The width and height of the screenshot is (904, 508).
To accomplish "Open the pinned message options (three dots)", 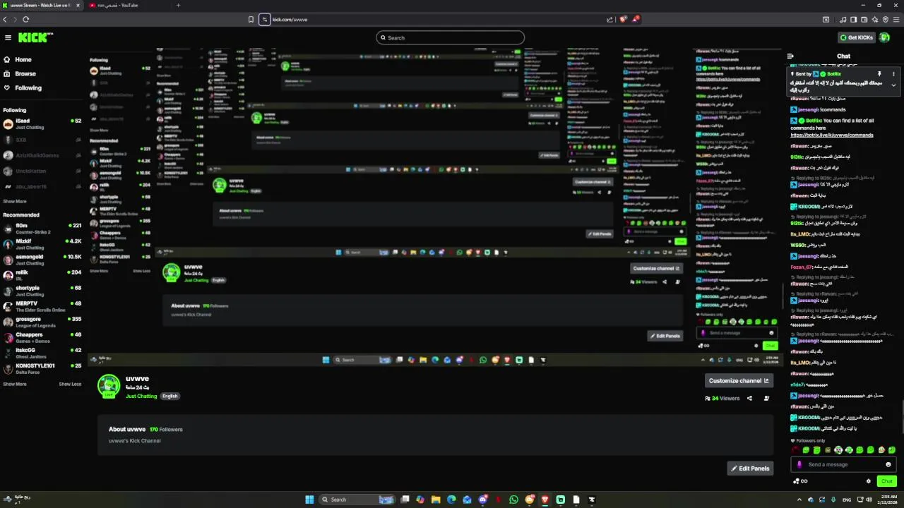I will pos(893,73).
